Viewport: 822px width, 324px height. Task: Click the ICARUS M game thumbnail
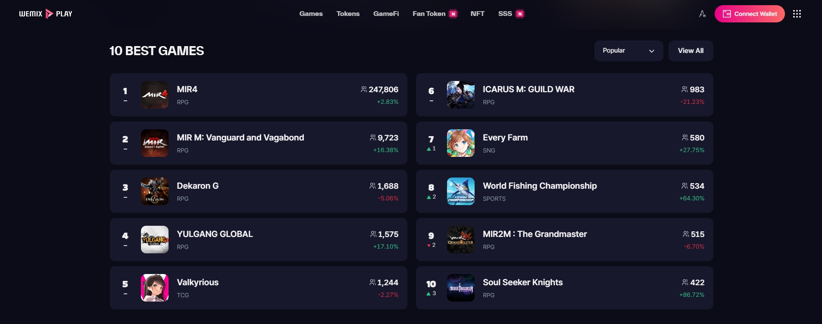(x=460, y=95)
